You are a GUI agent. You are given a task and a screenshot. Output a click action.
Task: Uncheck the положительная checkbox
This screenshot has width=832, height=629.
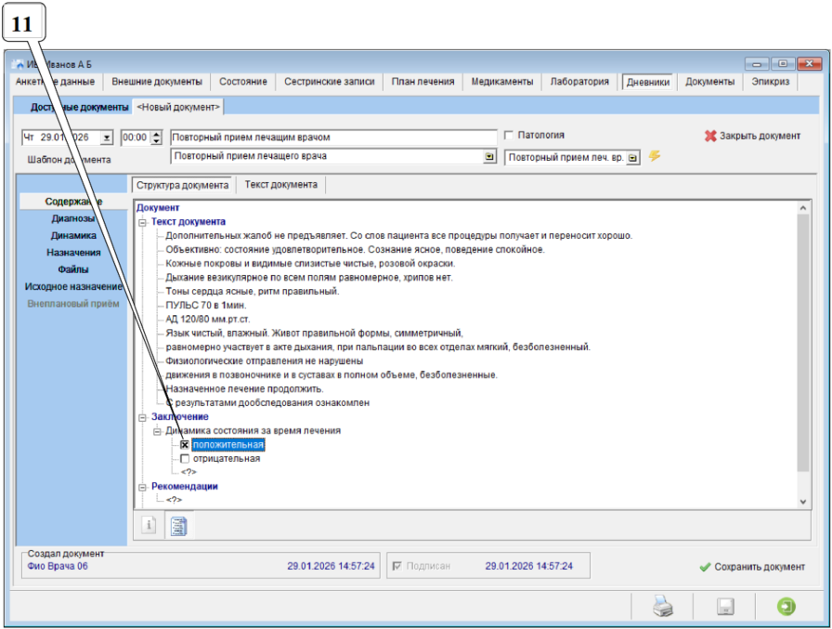(185, 445)
